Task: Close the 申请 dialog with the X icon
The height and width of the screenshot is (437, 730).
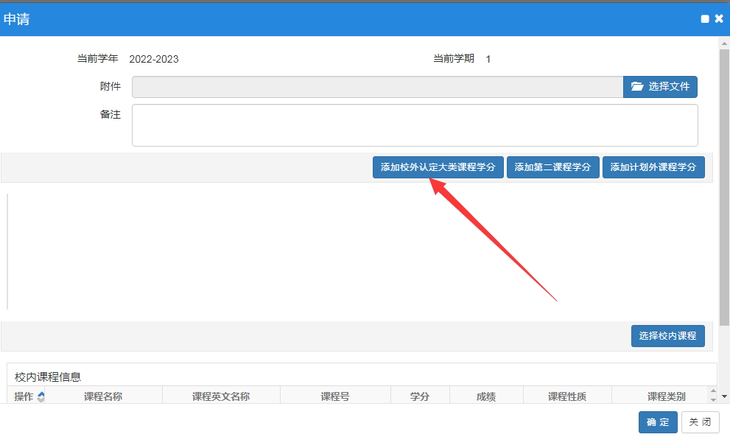Action: click(x=719, y=18)
